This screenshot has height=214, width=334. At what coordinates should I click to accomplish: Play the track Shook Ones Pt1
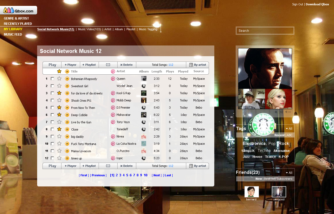pyautogui.click(x=67, y=100)
